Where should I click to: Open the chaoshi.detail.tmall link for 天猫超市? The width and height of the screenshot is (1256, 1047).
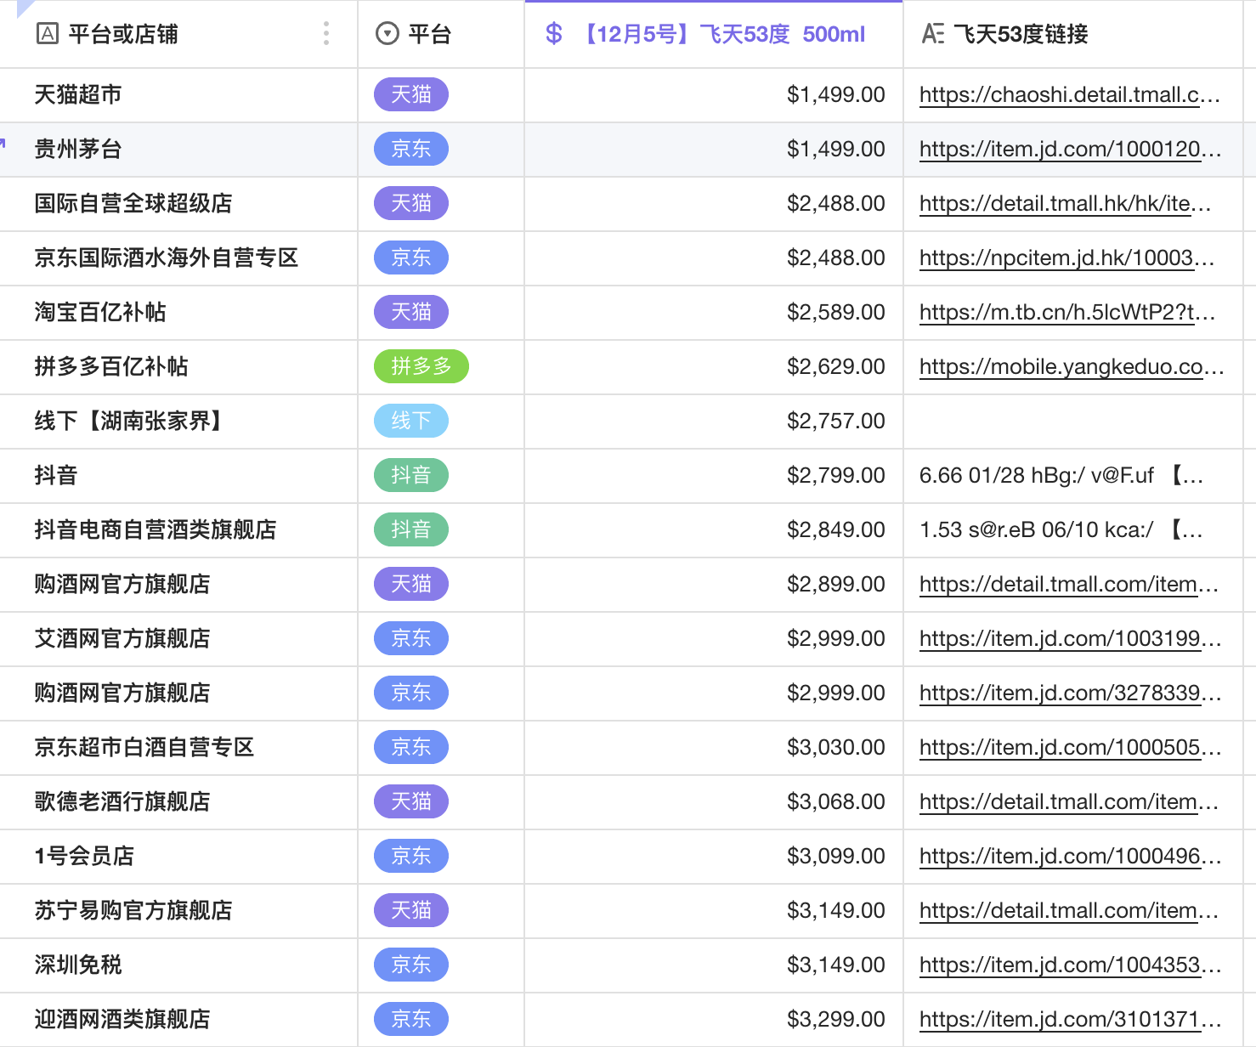(1070, 95)
